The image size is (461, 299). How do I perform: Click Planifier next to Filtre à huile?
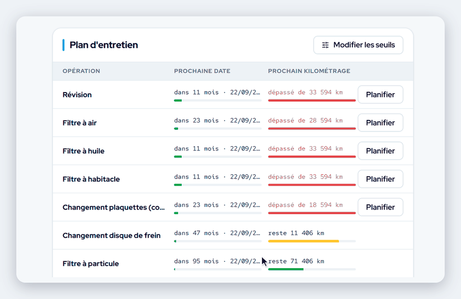380,151
